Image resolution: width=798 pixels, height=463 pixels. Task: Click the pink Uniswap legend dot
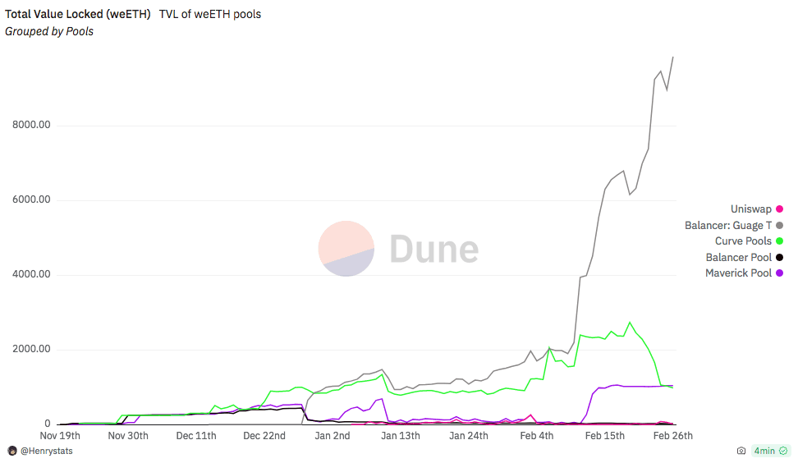point(779,209)
